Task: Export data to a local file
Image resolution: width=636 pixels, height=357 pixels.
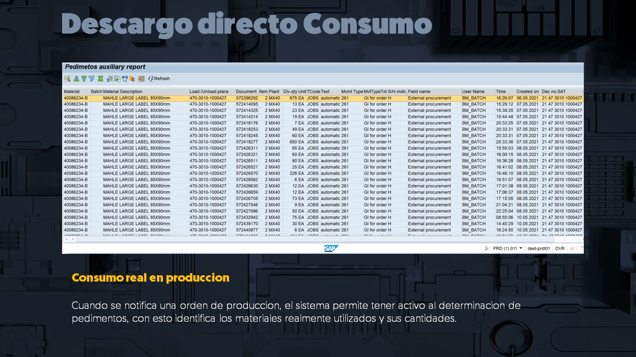Action: pos(116,78)
